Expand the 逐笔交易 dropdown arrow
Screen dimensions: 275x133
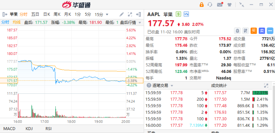click(172, 86)
